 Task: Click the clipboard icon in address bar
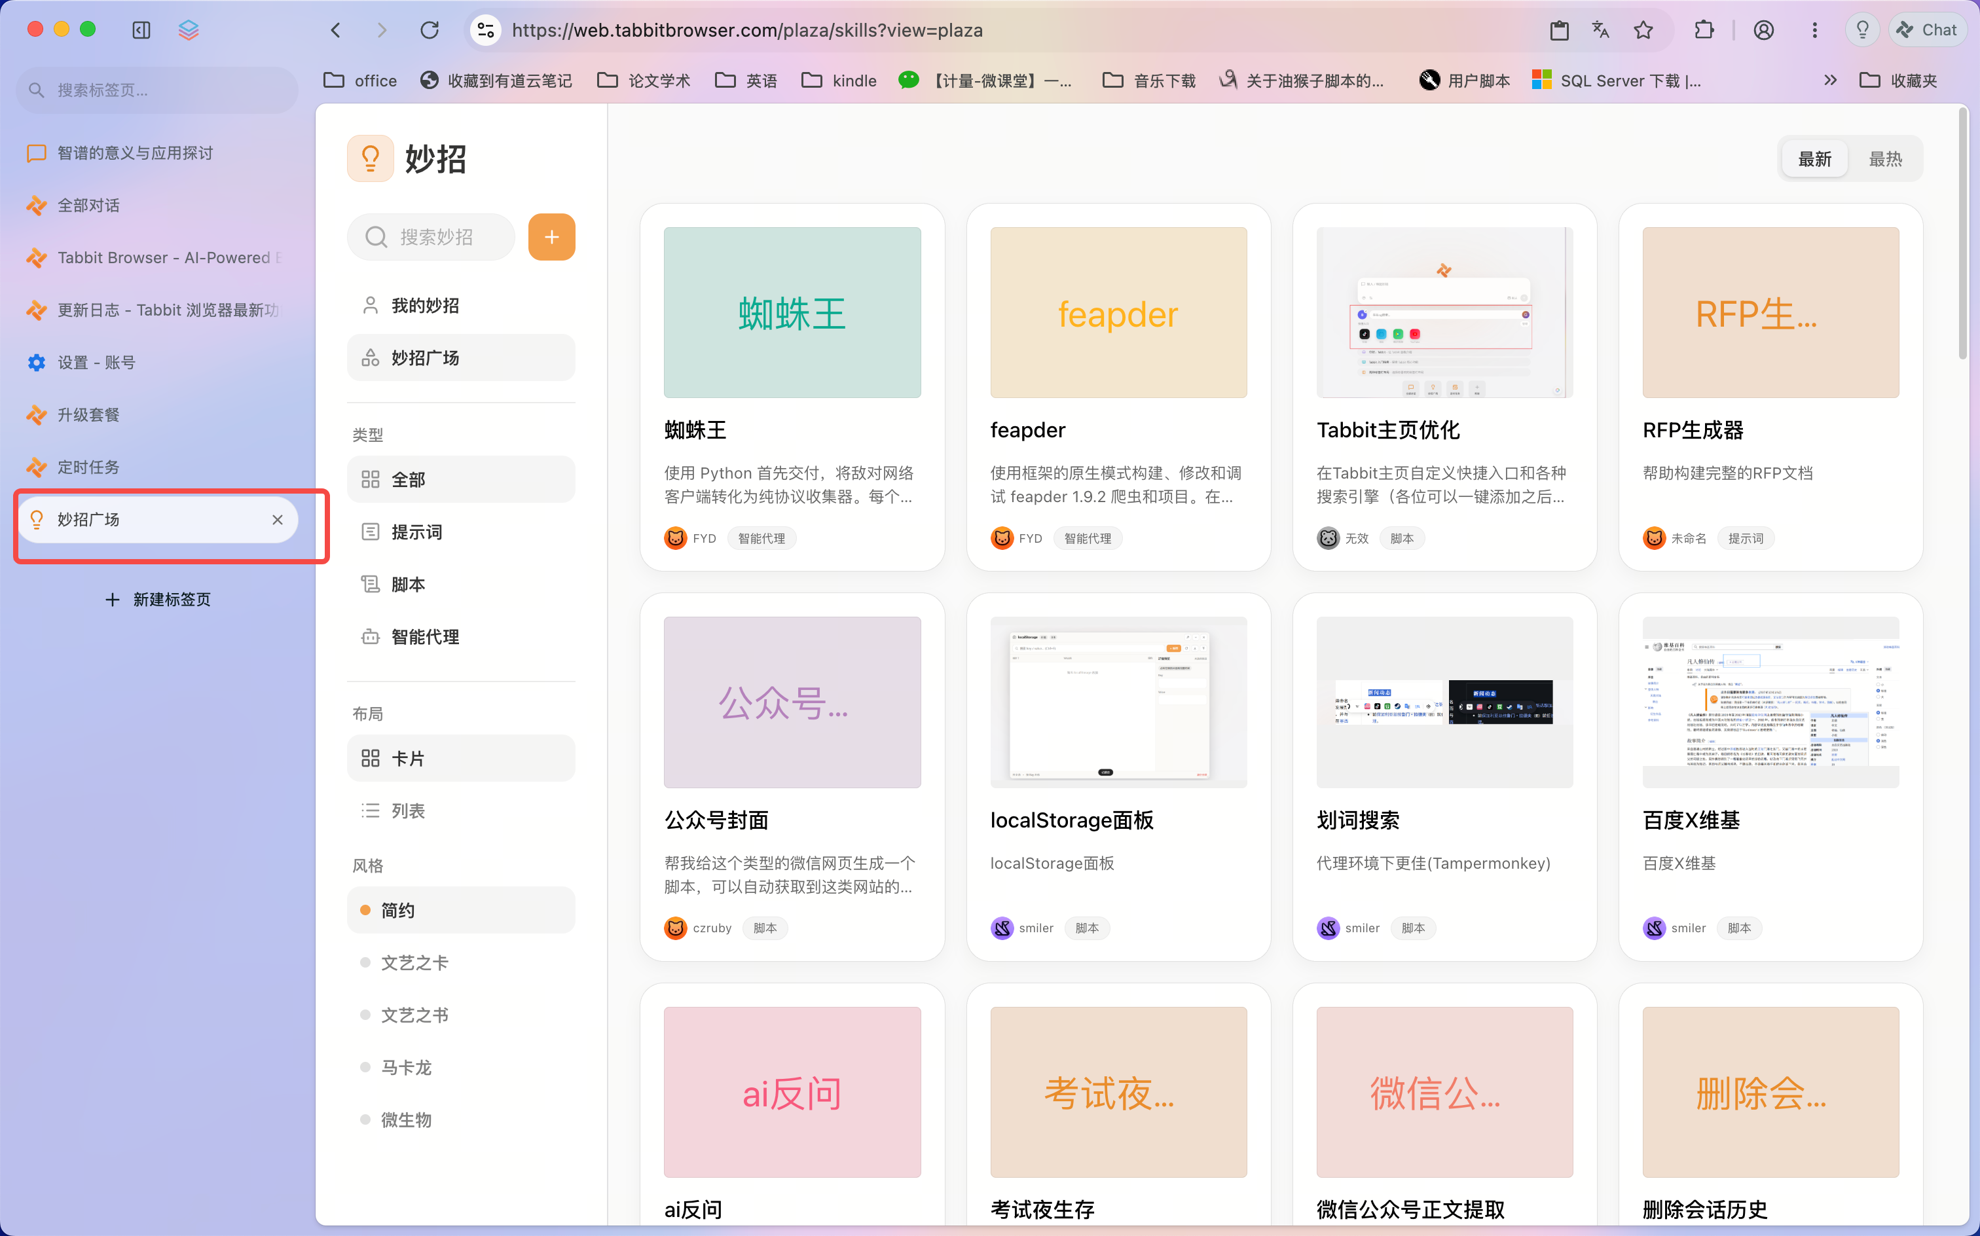[x=1559, y=30]
